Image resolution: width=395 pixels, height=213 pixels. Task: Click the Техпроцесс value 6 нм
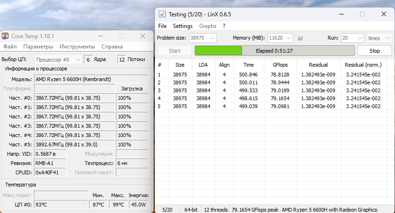tap(132, 163)
